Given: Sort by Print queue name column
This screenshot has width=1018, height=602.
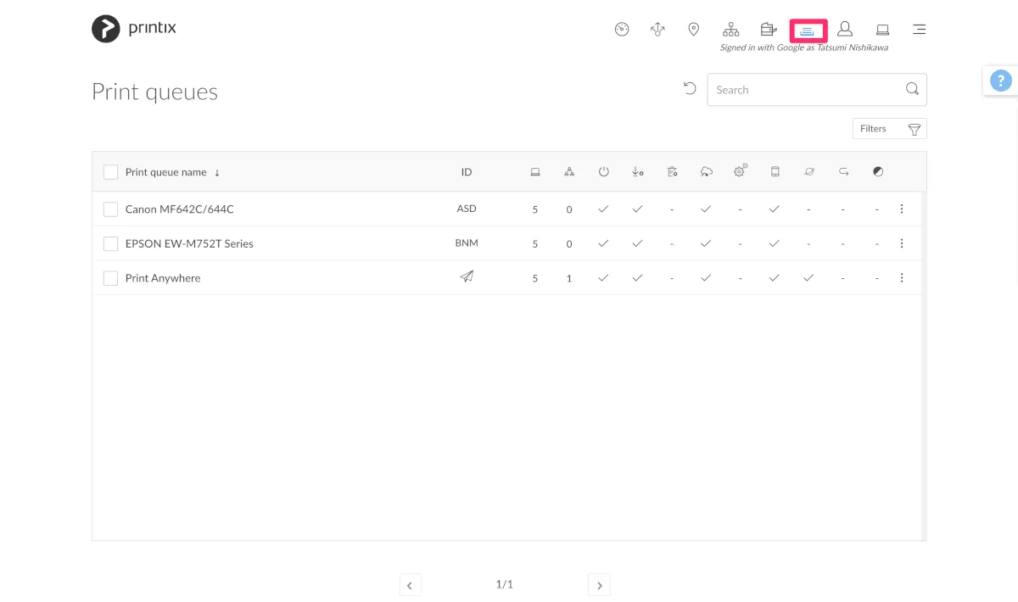Looking at the screenshot, I should [x=166, y=172].
